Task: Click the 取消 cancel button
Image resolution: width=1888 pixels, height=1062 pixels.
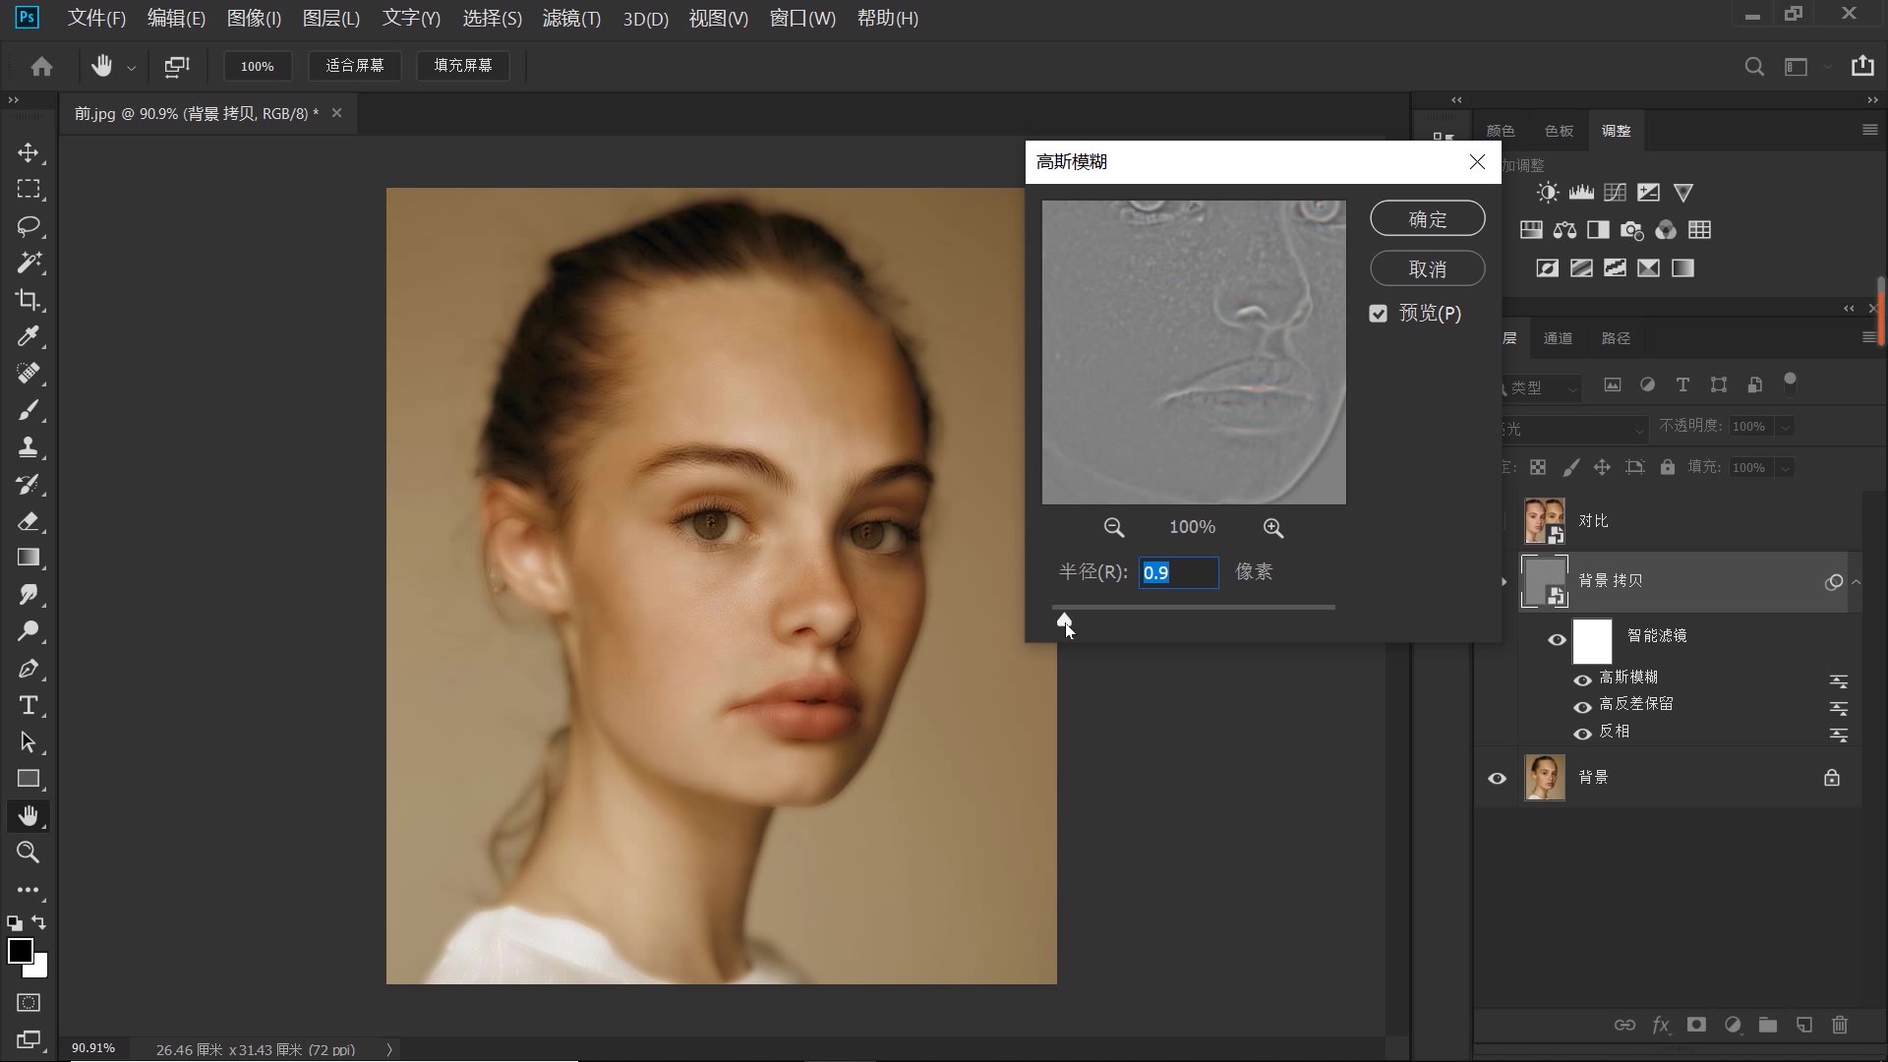Action: coord(1427,268)
